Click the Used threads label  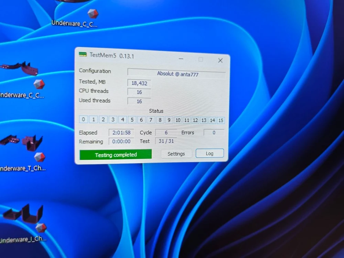click(95, 100)
